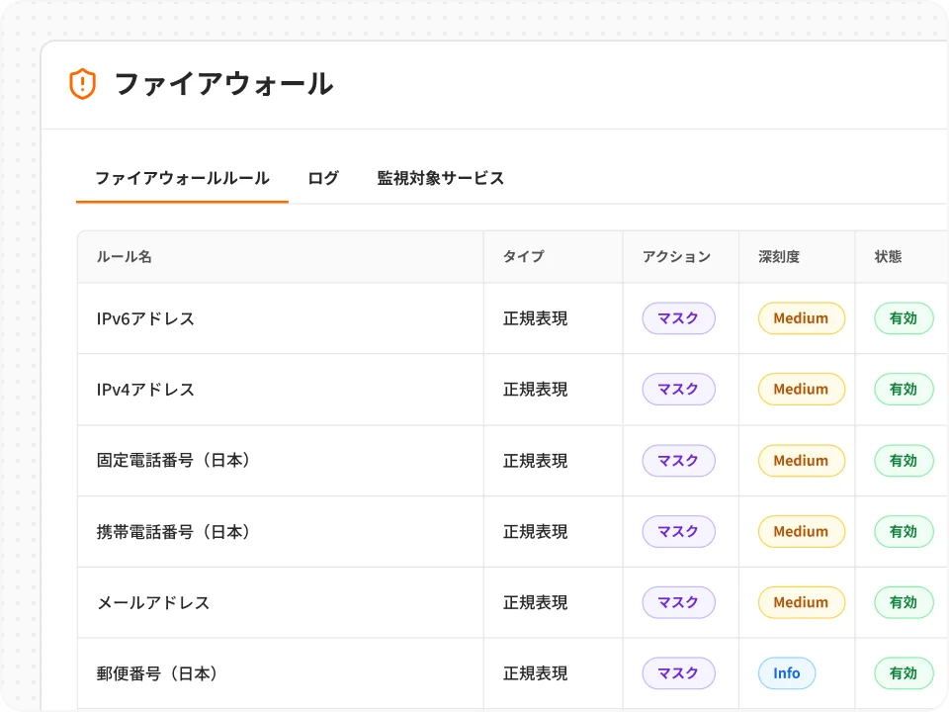This screenshot has height=712, width=949.
Task: Switch to the ログ tab
Action: pos(322,178)
